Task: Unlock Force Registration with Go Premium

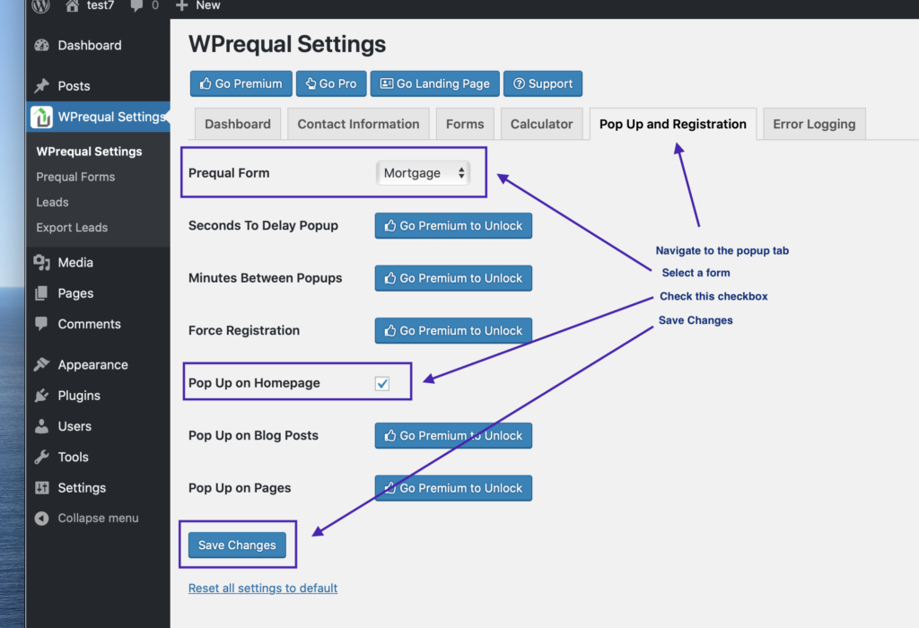Action: click(453, 330)
